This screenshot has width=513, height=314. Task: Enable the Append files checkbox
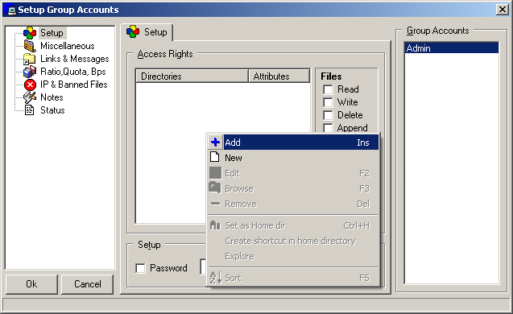[328, 128]
